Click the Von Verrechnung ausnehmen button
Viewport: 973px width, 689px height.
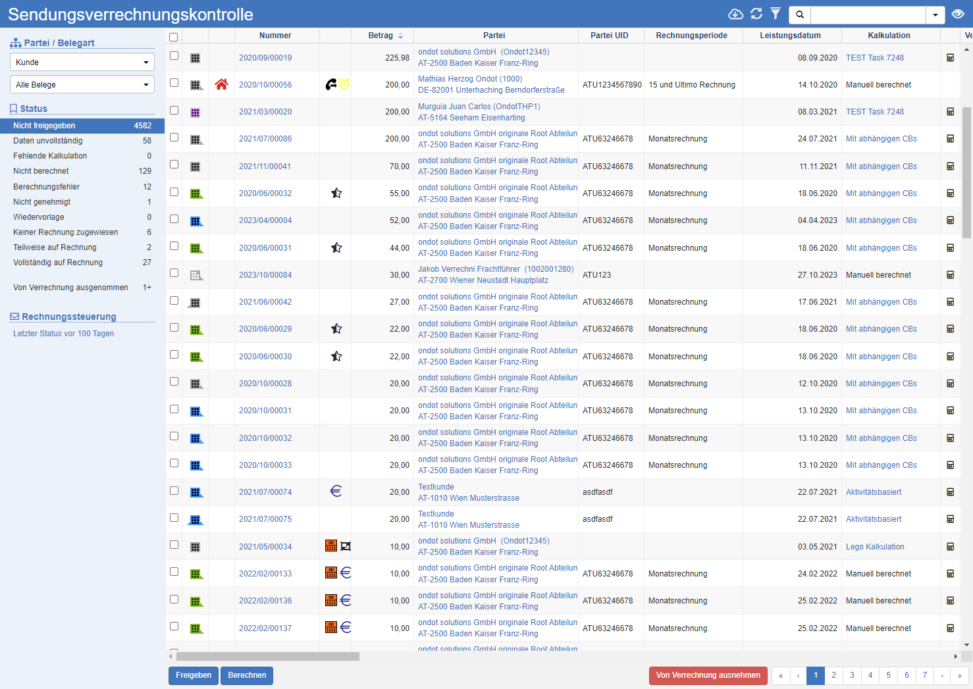708,675
